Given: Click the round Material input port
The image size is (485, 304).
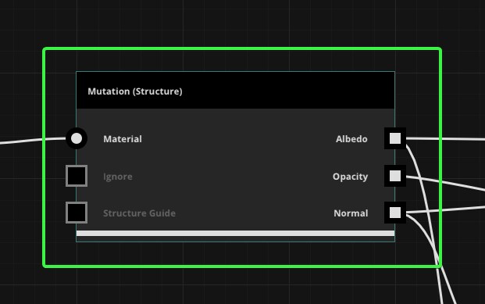Looking at the screenshot, I should click(77, 138).
